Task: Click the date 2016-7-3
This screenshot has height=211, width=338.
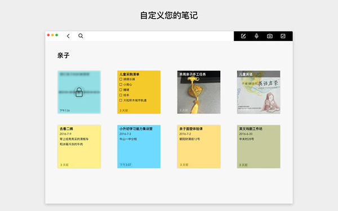Action: pos(125,134)
